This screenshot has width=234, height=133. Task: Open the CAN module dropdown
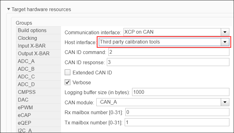[225, 102]
